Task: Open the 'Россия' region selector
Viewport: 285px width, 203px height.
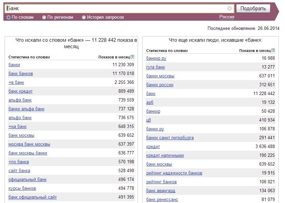Action: click(227, 17)
